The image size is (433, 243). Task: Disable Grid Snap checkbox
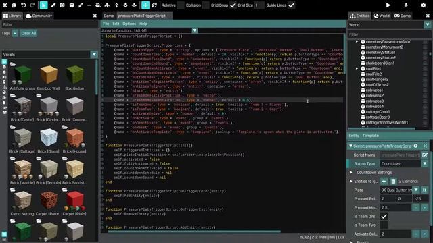233,5
